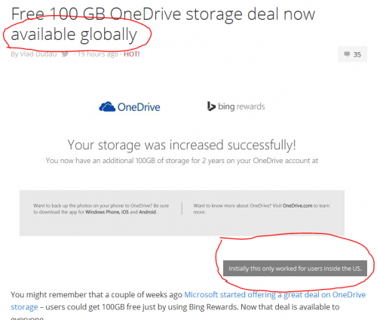Click the 'bing rewards' wordmark text
The height and width of the screenshot is (320, 377).
[241, 106]
